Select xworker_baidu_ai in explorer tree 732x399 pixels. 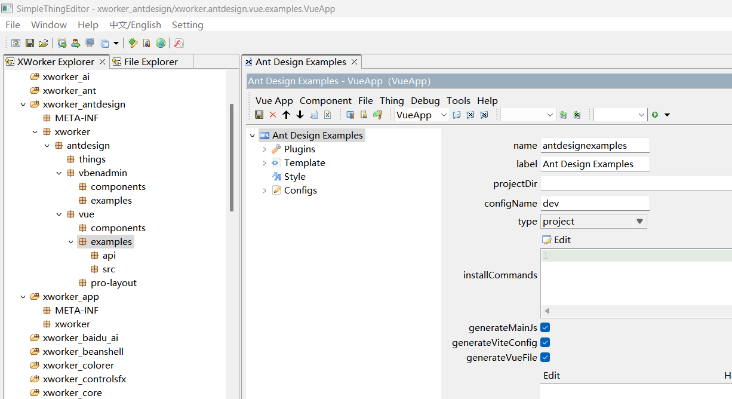pyautogui.click(x=80, y=338)
